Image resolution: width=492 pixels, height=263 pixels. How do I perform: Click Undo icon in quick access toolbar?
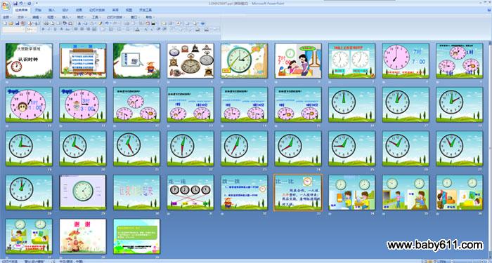pyautogui.click(x=21, y=3)
